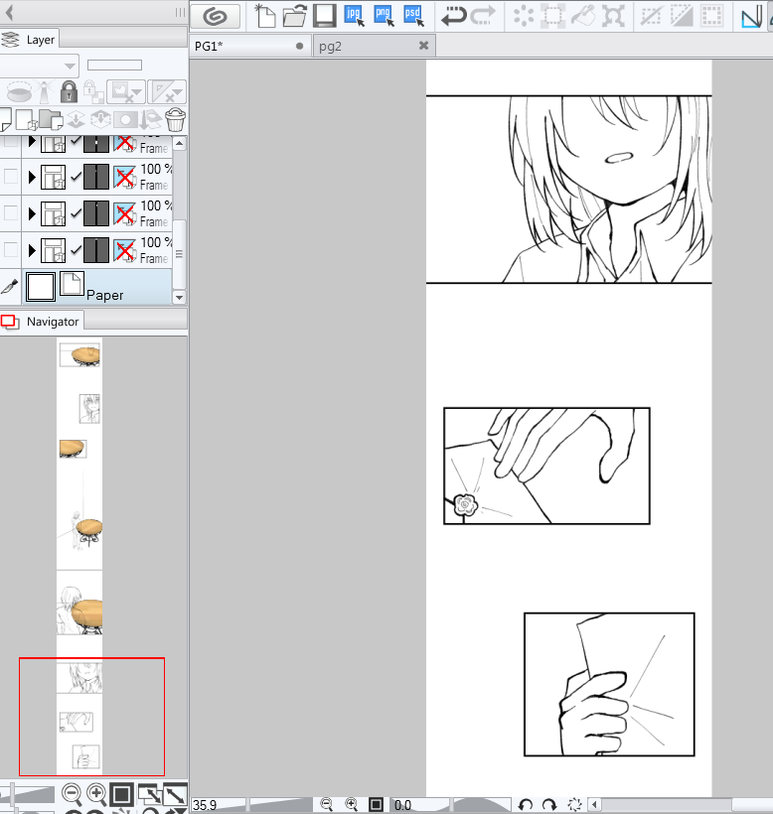Click the Paper layer white color thumbnail
773x814 pixels.
click(41, 287)
